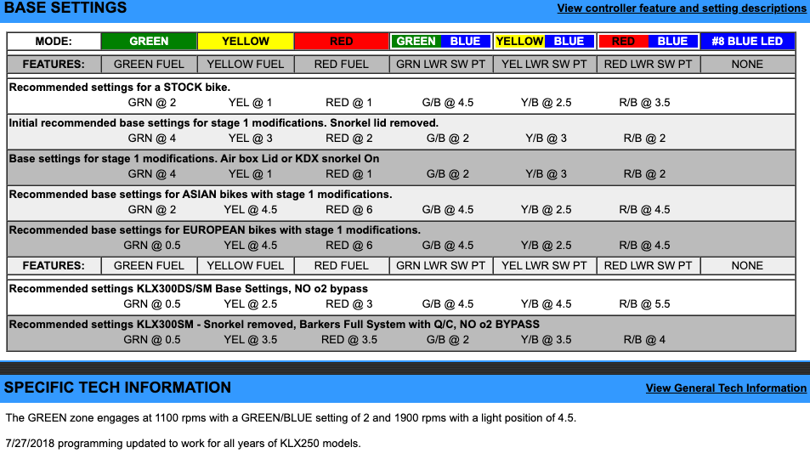Click the MODE header label cell
This screenshot has width=810, height=453.
click(x=54, y=41)
